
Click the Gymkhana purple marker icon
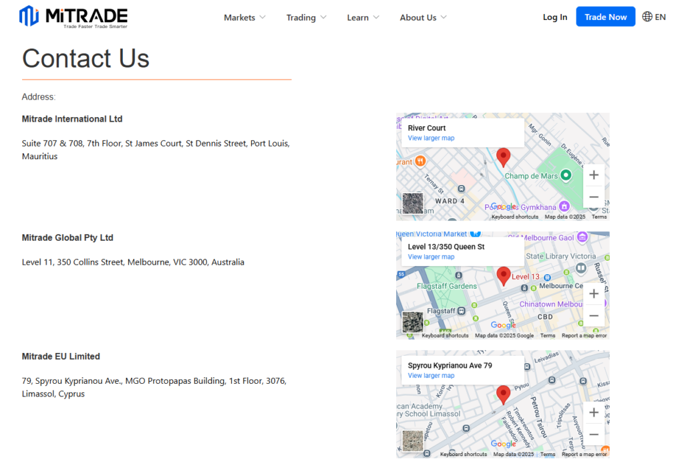pos(564,206)
